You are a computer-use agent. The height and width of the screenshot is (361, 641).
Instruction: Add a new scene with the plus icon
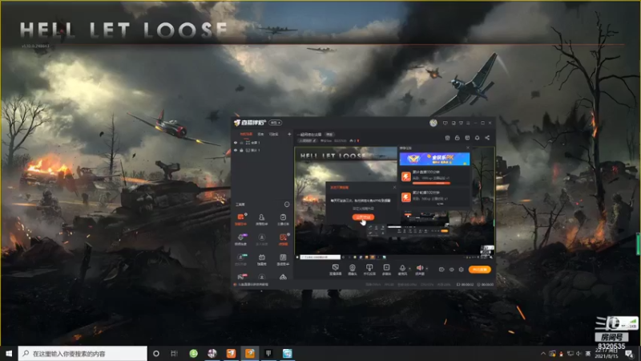click(289, 134)
